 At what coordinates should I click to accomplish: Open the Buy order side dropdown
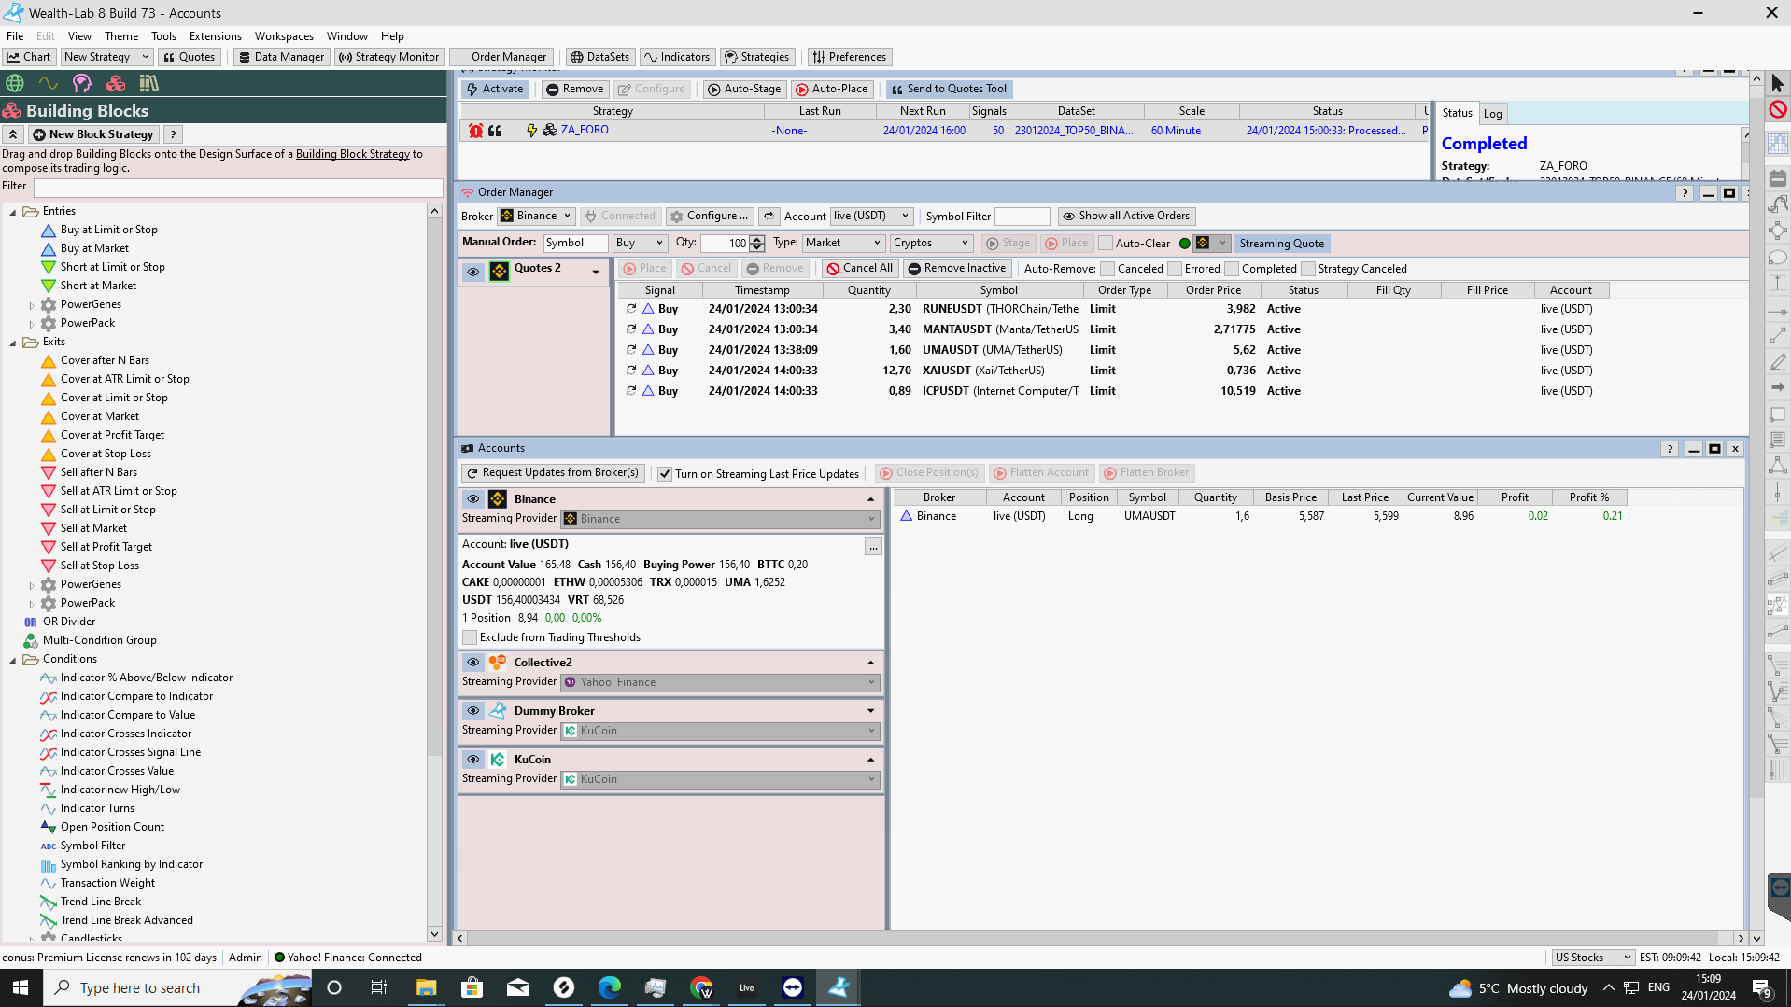tap(640, 243)
